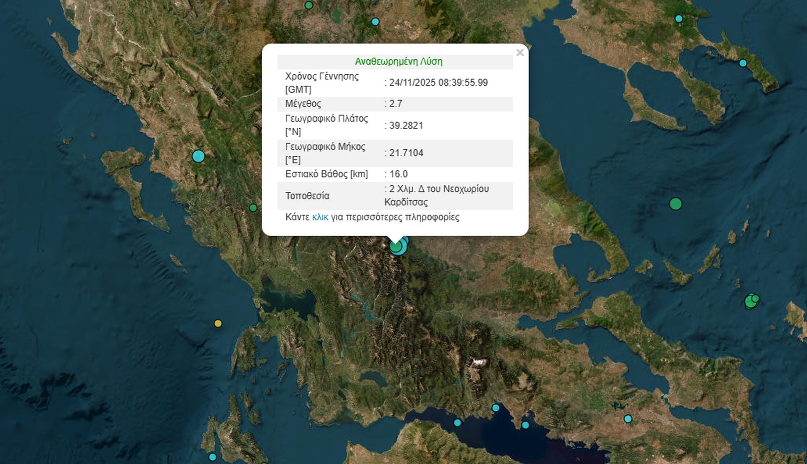Click the 'Τοποθεσία' location row in the popup
Screen dimensions: 807x464
click(x=307, y=196)
